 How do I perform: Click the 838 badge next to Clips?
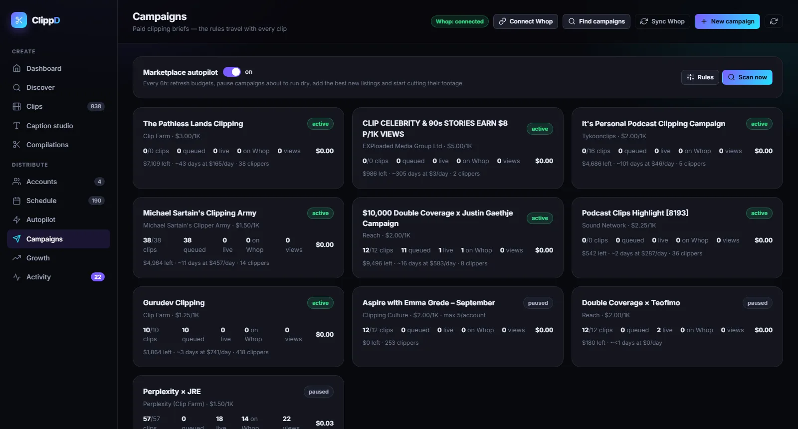click(96, 106)
